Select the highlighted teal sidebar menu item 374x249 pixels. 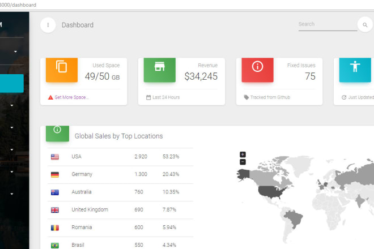12,83
